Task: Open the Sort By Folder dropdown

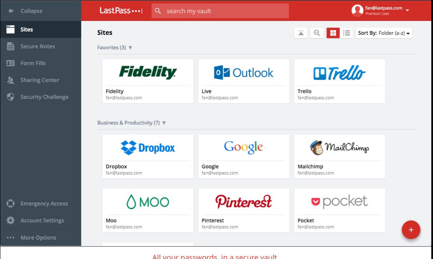Action: click(x=384, y=33)
